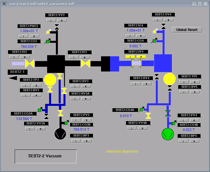Open the window menu icon in title bar
The height and width of the screenshot is (172, 210).
4,4
